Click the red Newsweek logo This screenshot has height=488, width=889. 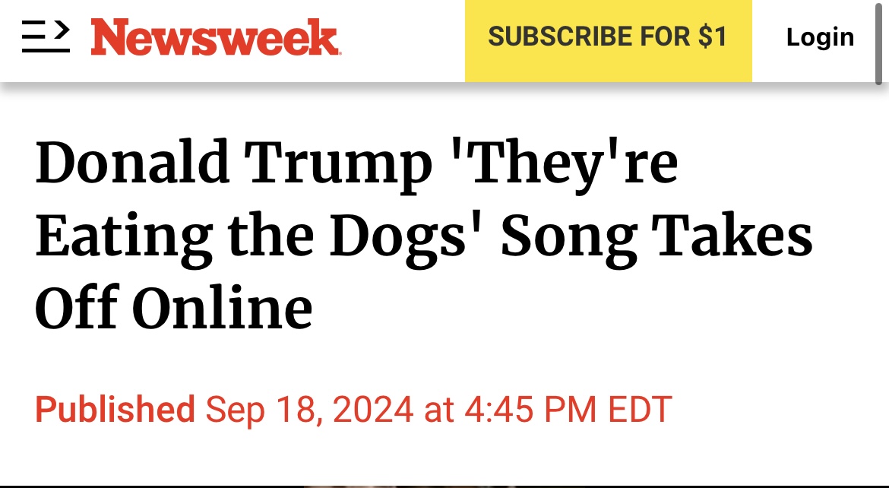point(215,37)
